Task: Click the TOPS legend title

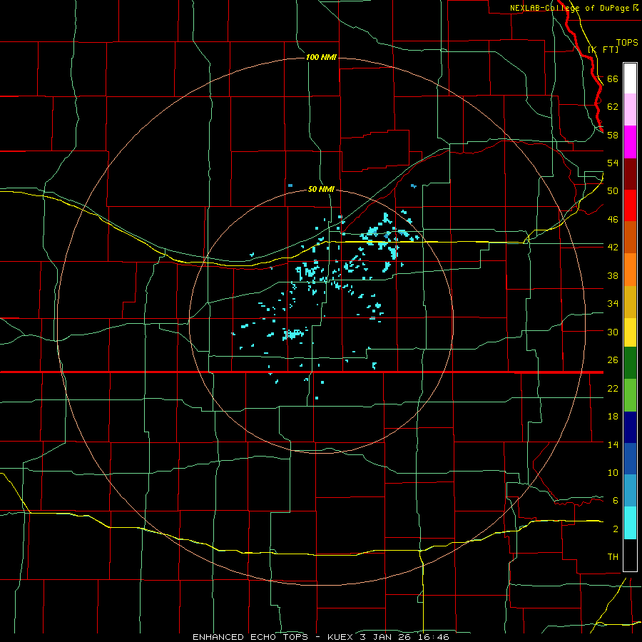Action: [x=627, y=42]
